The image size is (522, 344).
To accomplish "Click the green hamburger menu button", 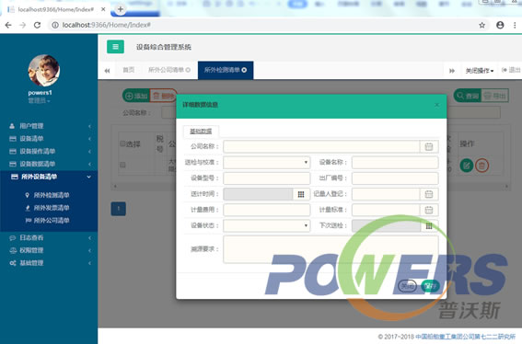I will (x=115, y=47).
